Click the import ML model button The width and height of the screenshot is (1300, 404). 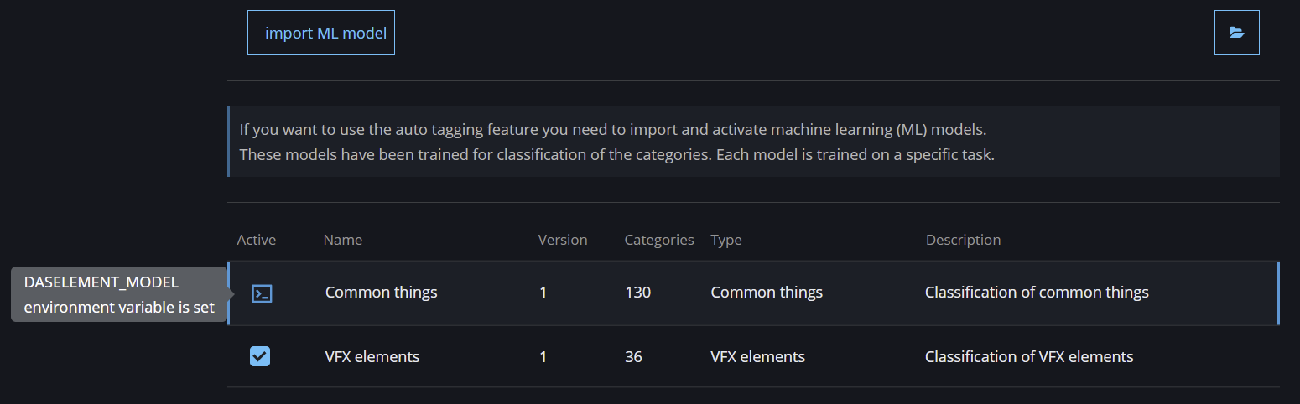pyautogui.click(x=321, y=33)
